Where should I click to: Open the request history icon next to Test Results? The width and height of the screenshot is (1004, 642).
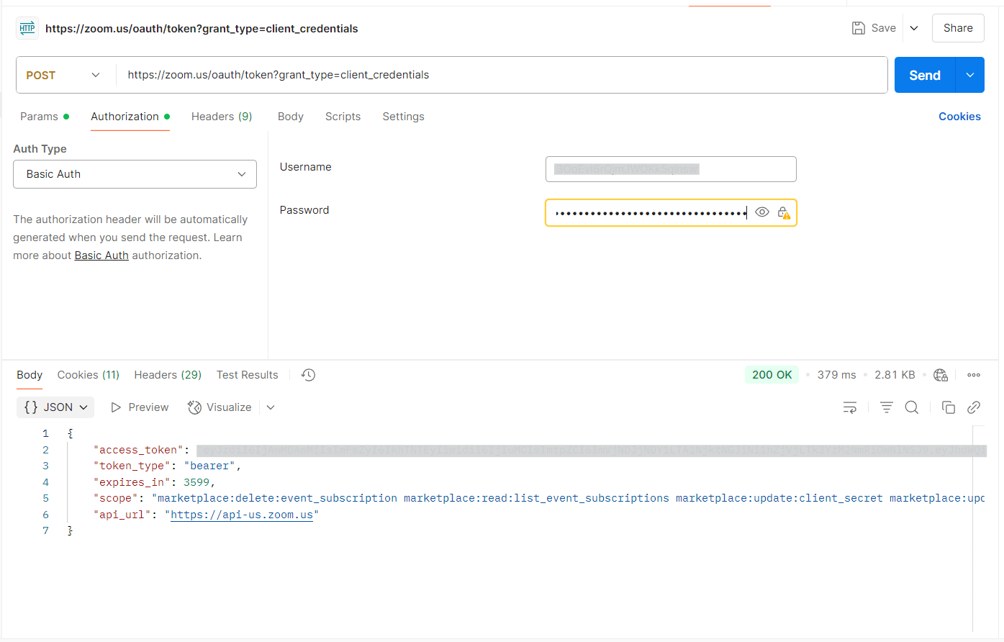pos(308,374)
